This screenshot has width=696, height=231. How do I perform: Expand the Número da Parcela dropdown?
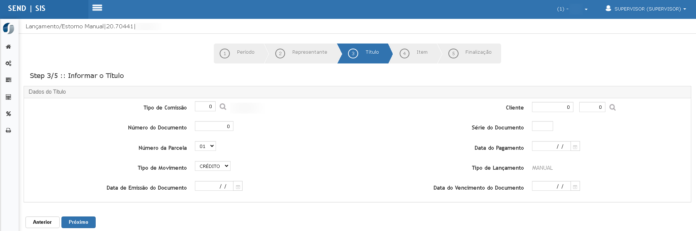click(205, 146)
